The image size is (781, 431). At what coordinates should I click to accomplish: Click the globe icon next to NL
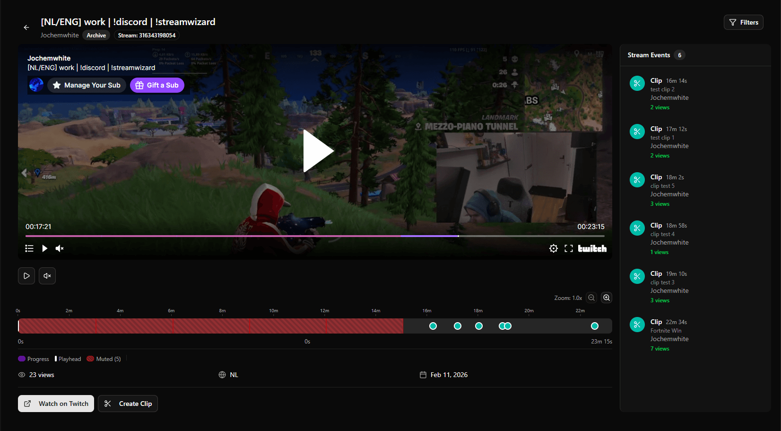[222, 374]
